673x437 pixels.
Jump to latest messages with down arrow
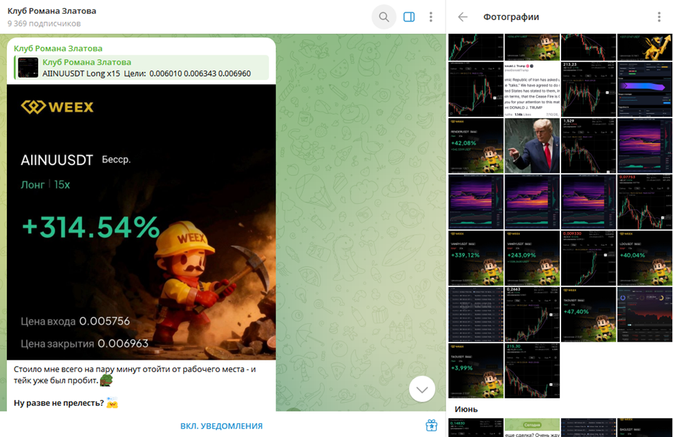pyautogui.click(x=422, y=389)
